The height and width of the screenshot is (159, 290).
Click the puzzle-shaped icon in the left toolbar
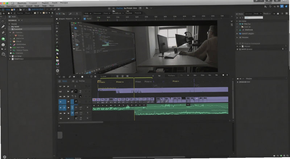click(3, 54)
